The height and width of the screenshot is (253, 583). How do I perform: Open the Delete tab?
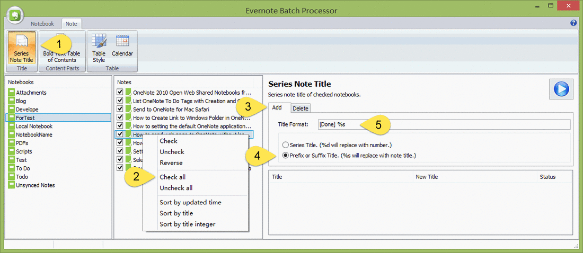301,108
